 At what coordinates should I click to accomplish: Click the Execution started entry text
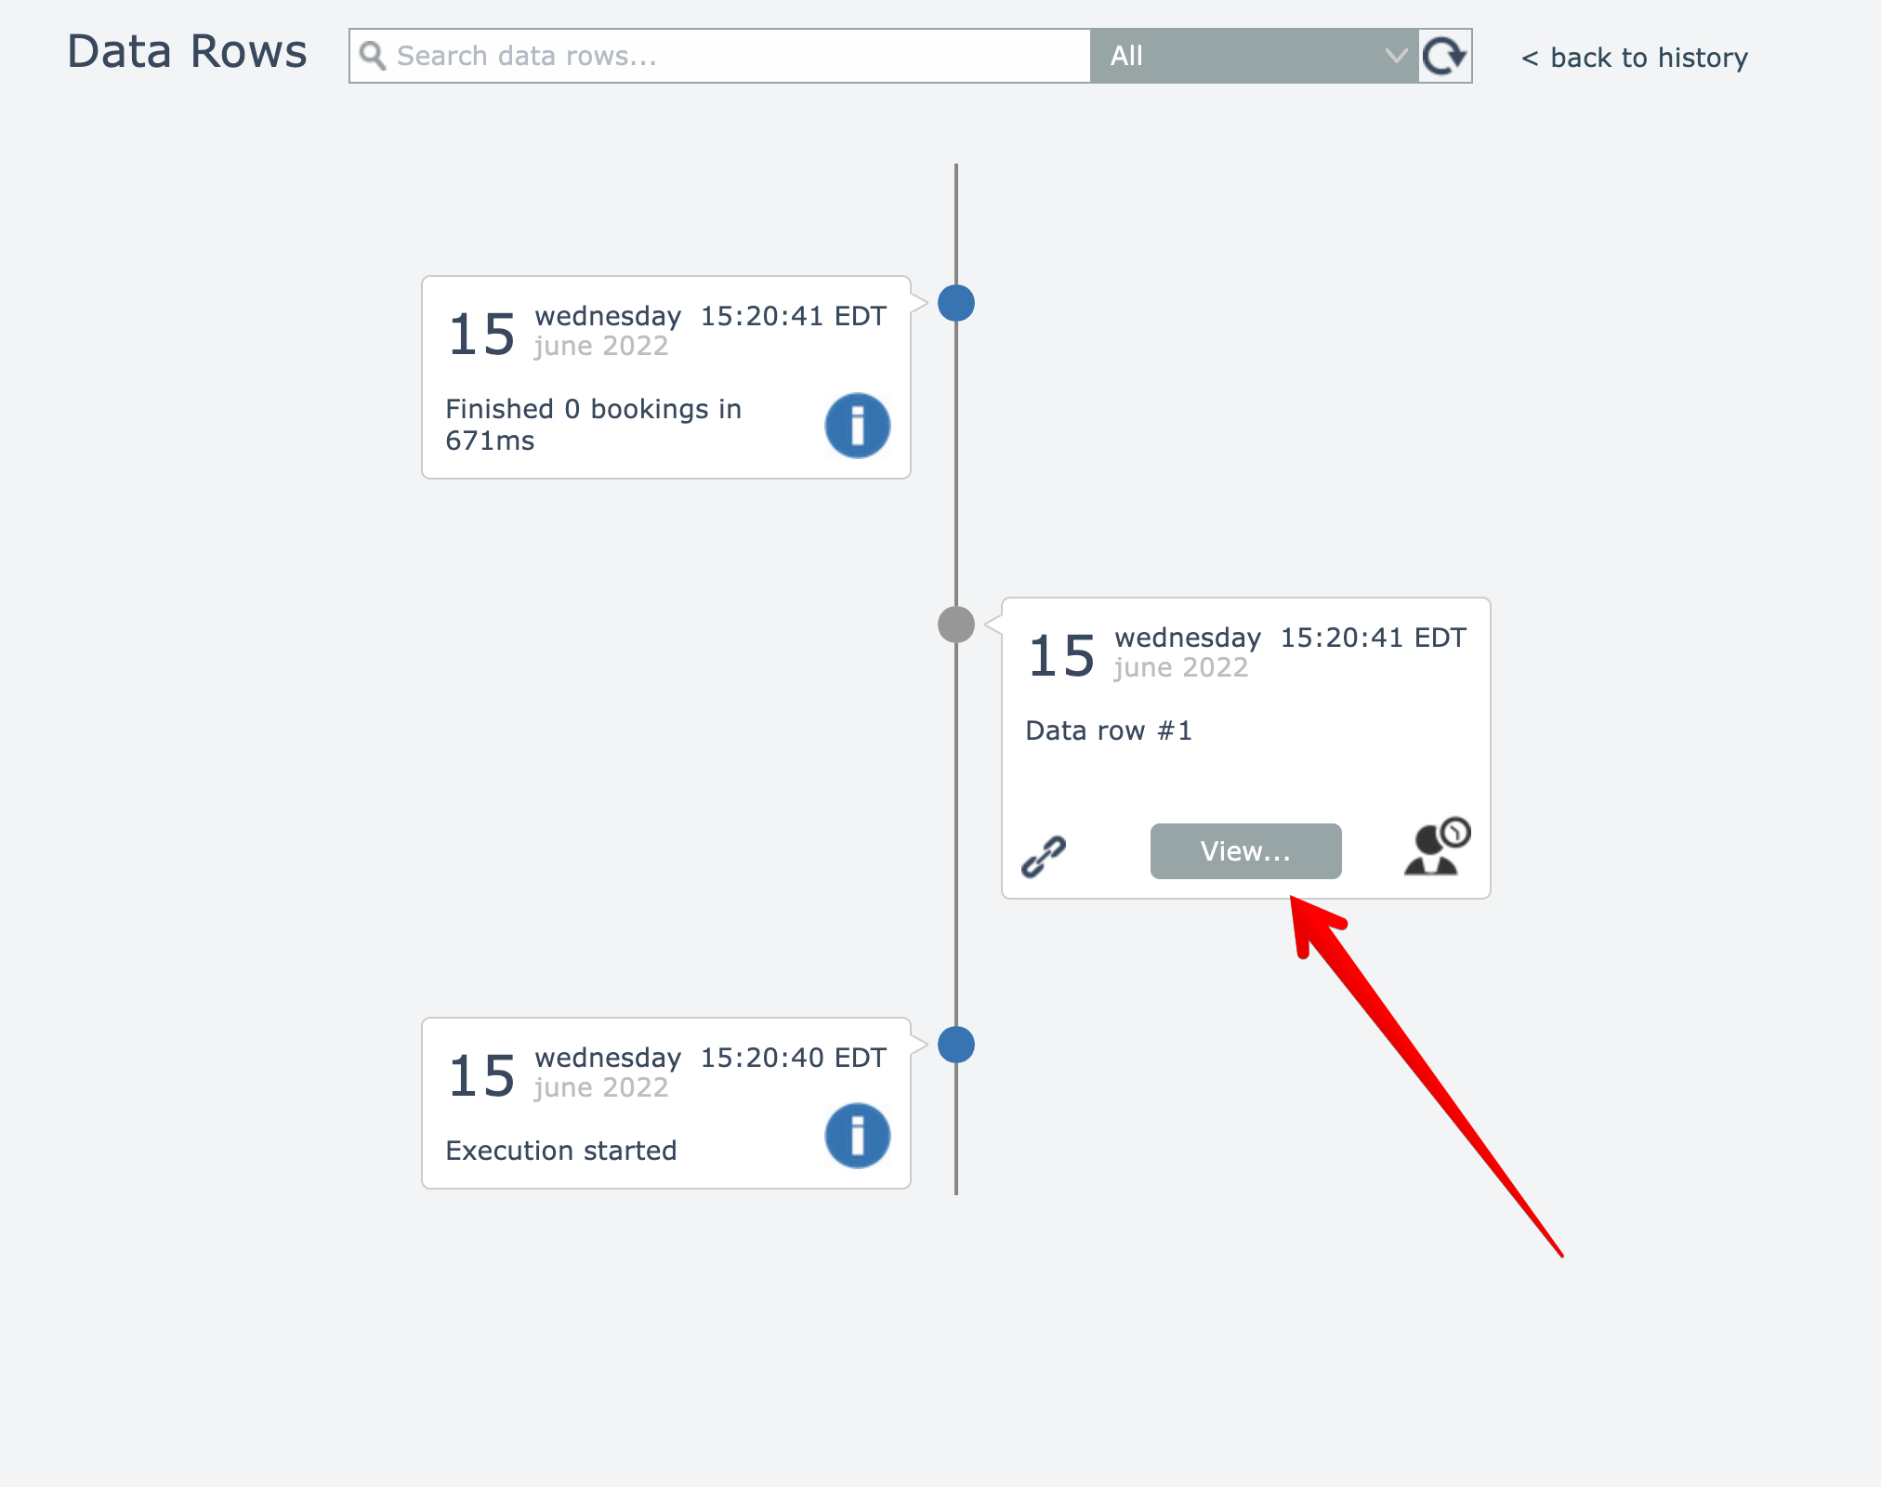[561, 1151]
